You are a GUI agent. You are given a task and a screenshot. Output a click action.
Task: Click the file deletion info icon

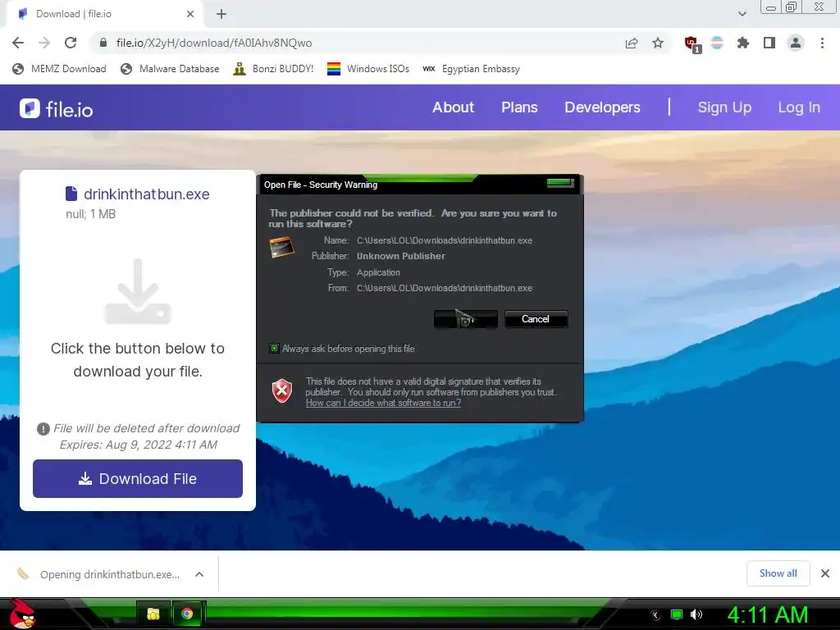pyautogui.click(x=43, y=428)
